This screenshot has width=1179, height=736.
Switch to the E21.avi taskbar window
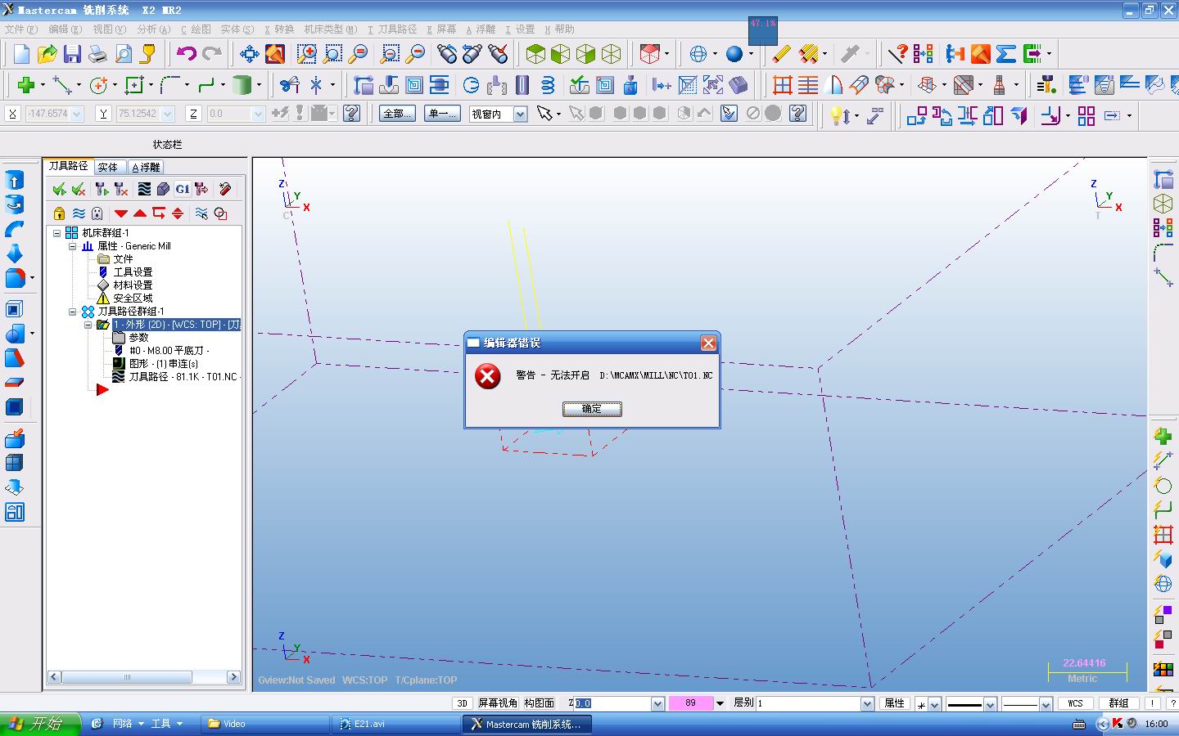pos(396,724)
